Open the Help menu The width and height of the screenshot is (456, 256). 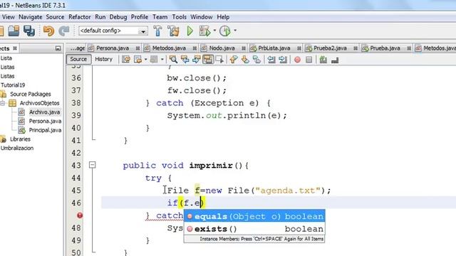tap(223, 17)
